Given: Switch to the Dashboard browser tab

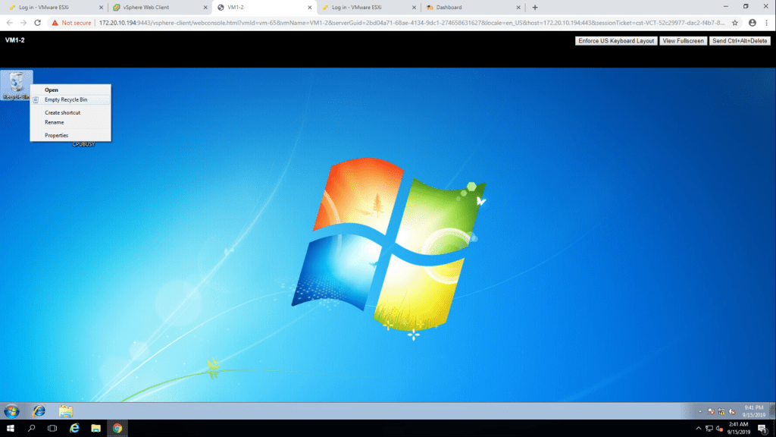Looking at the screenshot, I should 470,8.
